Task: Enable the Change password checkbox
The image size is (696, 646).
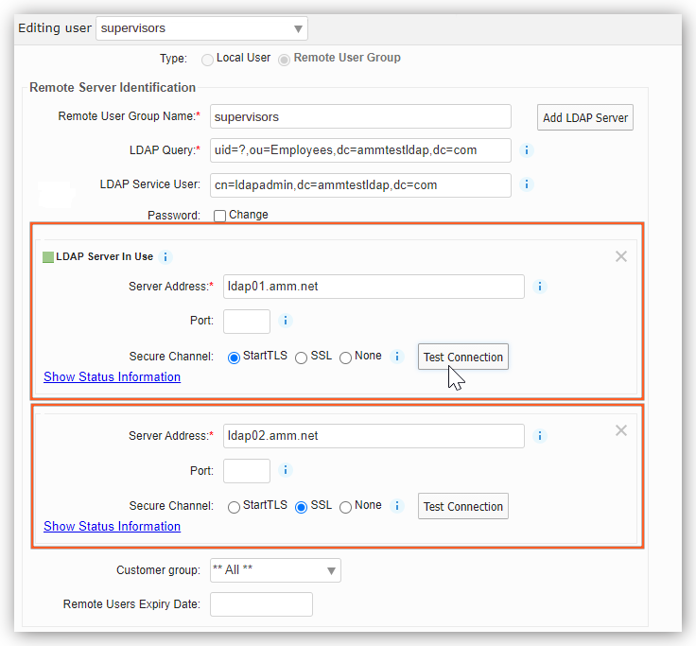Action: (x=219, y=216)
